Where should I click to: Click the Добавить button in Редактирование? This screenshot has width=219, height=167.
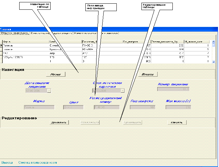59,123
